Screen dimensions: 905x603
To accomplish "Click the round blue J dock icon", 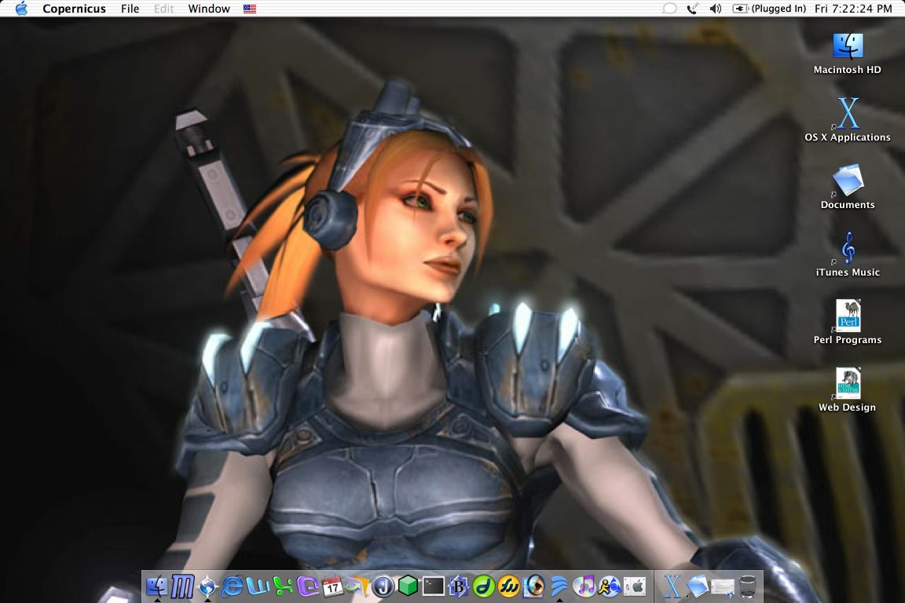I will tap(383, 587).
